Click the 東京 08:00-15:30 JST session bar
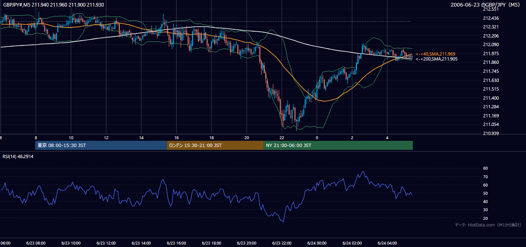Screen dimensions: 526x247 [x=101, y=145]
